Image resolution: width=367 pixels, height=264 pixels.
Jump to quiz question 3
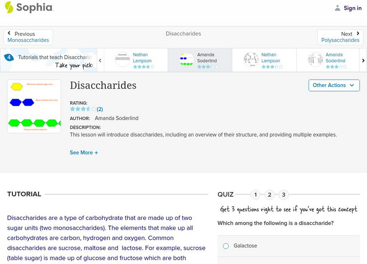[284, 195]
